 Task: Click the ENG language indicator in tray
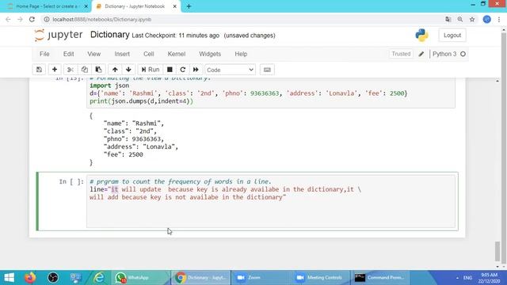point(467,278)
